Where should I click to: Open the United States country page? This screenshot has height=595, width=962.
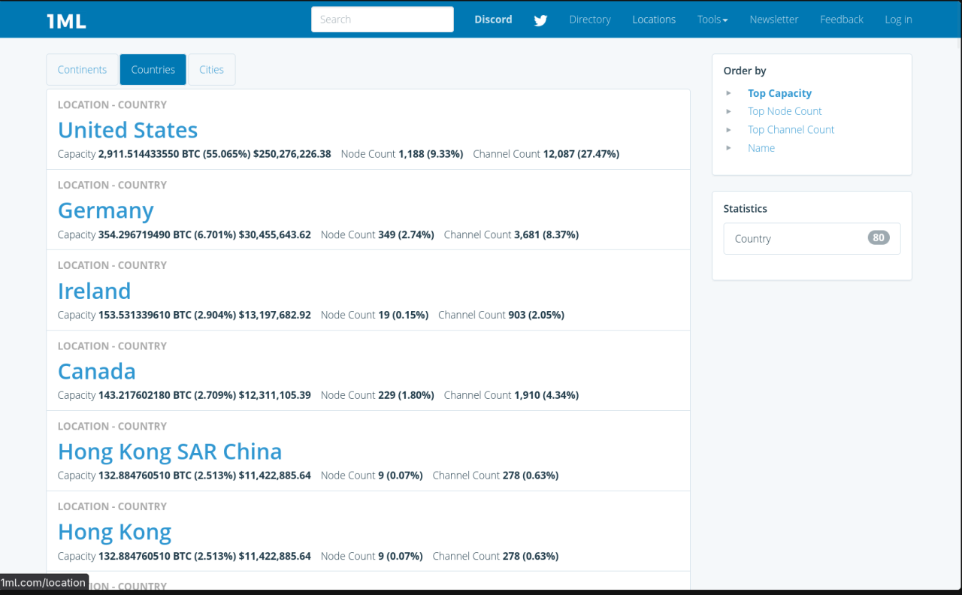tap(128, 130)
